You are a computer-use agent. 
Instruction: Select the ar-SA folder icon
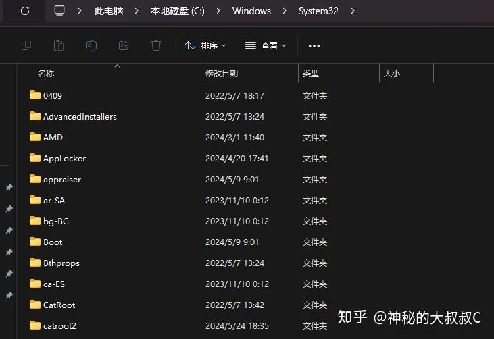click(x=35, y=200)
